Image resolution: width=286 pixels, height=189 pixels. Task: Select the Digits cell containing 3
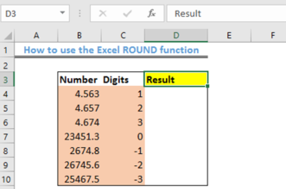(123, 123)
